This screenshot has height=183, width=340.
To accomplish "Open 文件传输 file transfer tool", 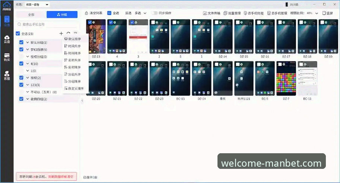I will [x=212, y=13].
